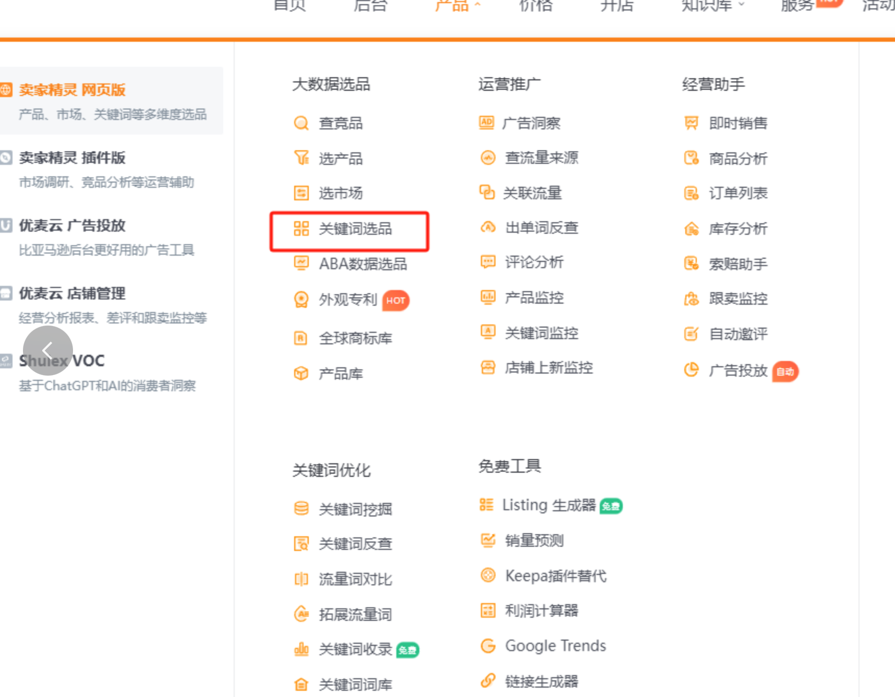Click the 销量预测 chart icon

pyautogui.click(x=488, y=540)
